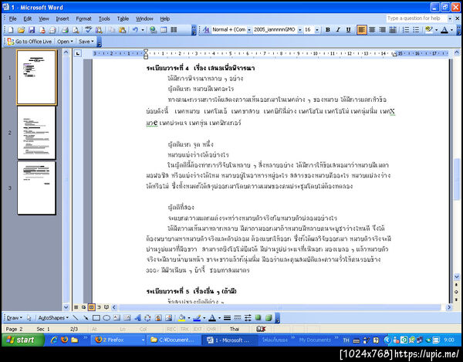Select the Oval shape tool
The width and height of the screenshot is (463, 362).
(106, 318)
